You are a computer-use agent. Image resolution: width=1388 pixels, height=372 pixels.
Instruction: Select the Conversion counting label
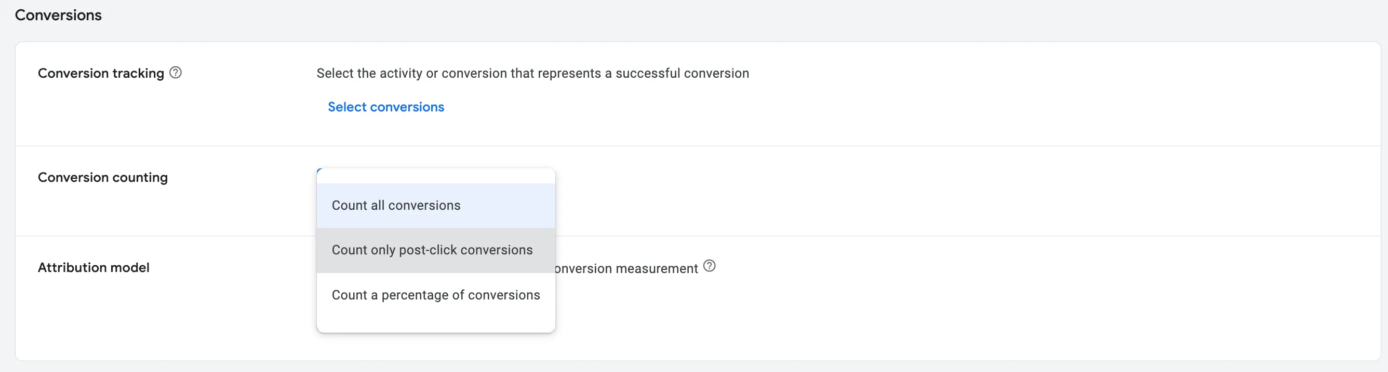point(103,177)
